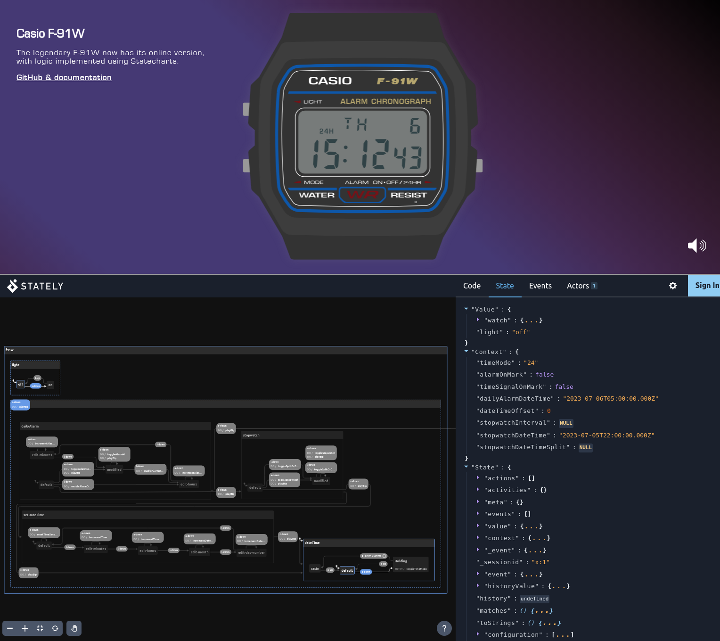Click the dailyAlarm state header

click(x=115, y=426)
